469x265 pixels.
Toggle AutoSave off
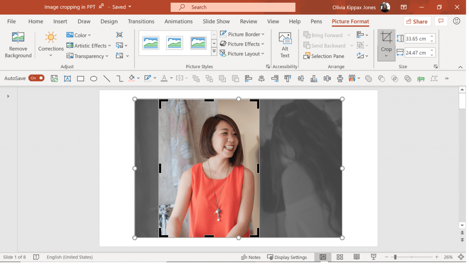36,78
